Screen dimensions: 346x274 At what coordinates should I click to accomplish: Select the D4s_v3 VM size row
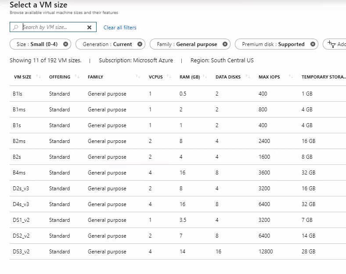coord(178,204)
